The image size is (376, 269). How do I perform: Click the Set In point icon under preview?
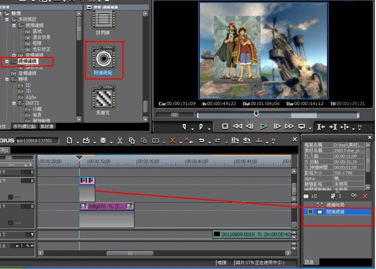184,126
